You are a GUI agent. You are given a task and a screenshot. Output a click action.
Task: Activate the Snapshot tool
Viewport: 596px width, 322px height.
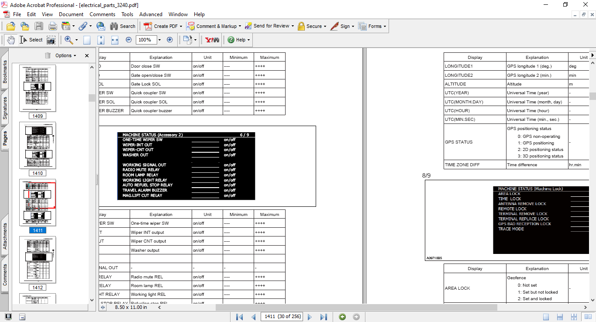51,40
